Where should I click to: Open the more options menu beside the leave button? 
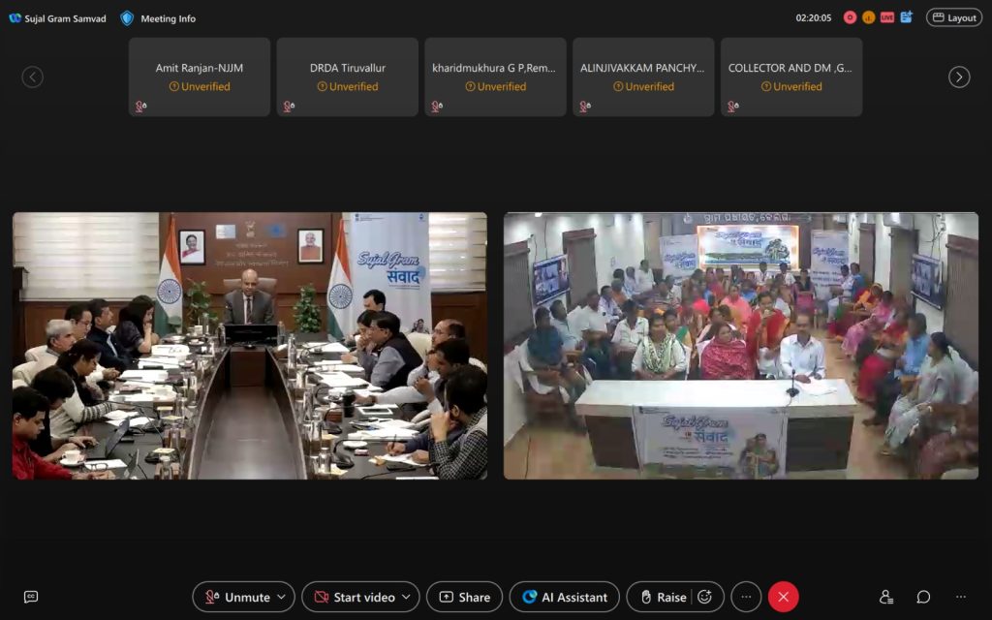745,597
